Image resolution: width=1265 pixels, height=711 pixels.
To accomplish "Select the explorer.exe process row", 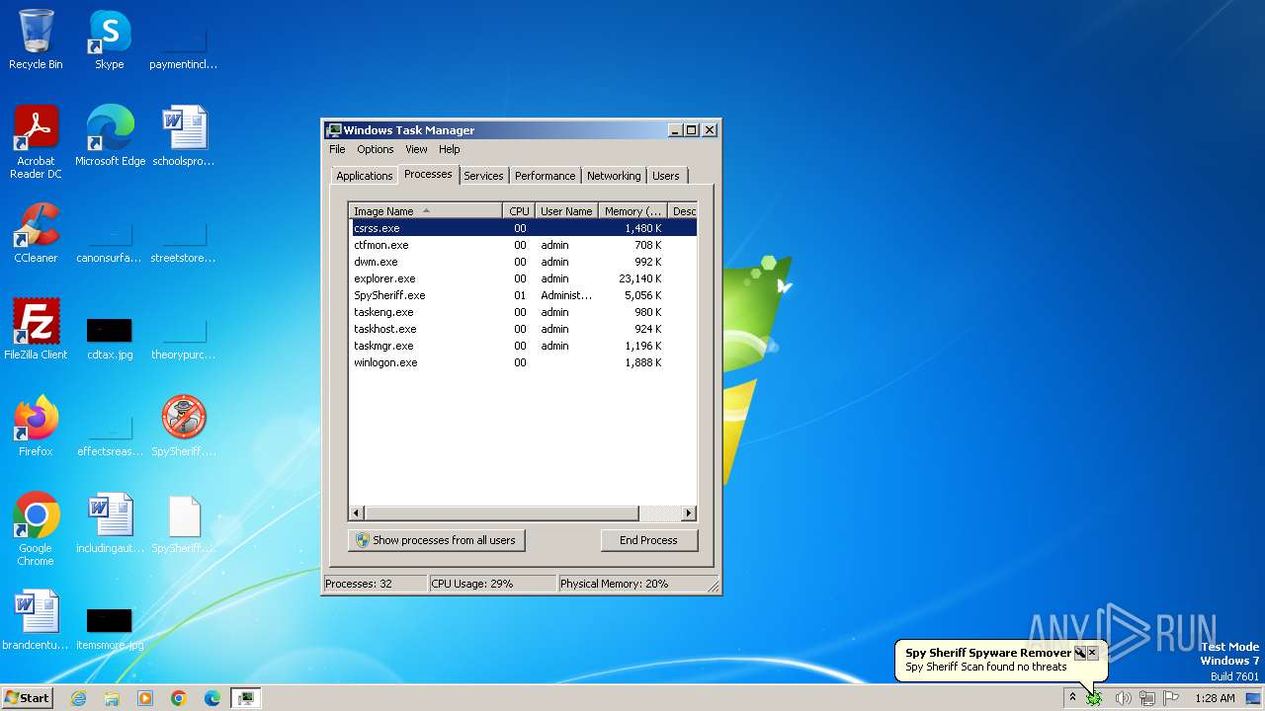I will coord(523,278).
